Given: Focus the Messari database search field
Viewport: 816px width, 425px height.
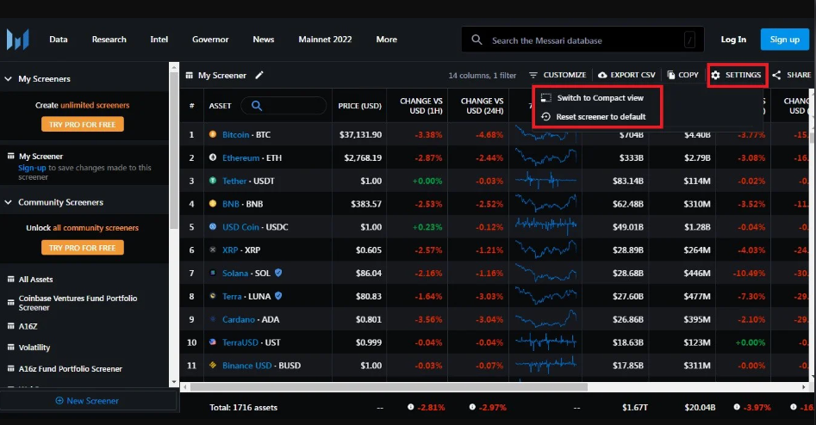Looking at the screenshot, I should click(x=582, y=40).
